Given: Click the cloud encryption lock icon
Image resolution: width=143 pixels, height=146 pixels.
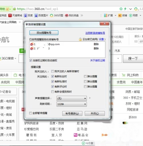Looking at the screenshot, I should pos(80,39).
